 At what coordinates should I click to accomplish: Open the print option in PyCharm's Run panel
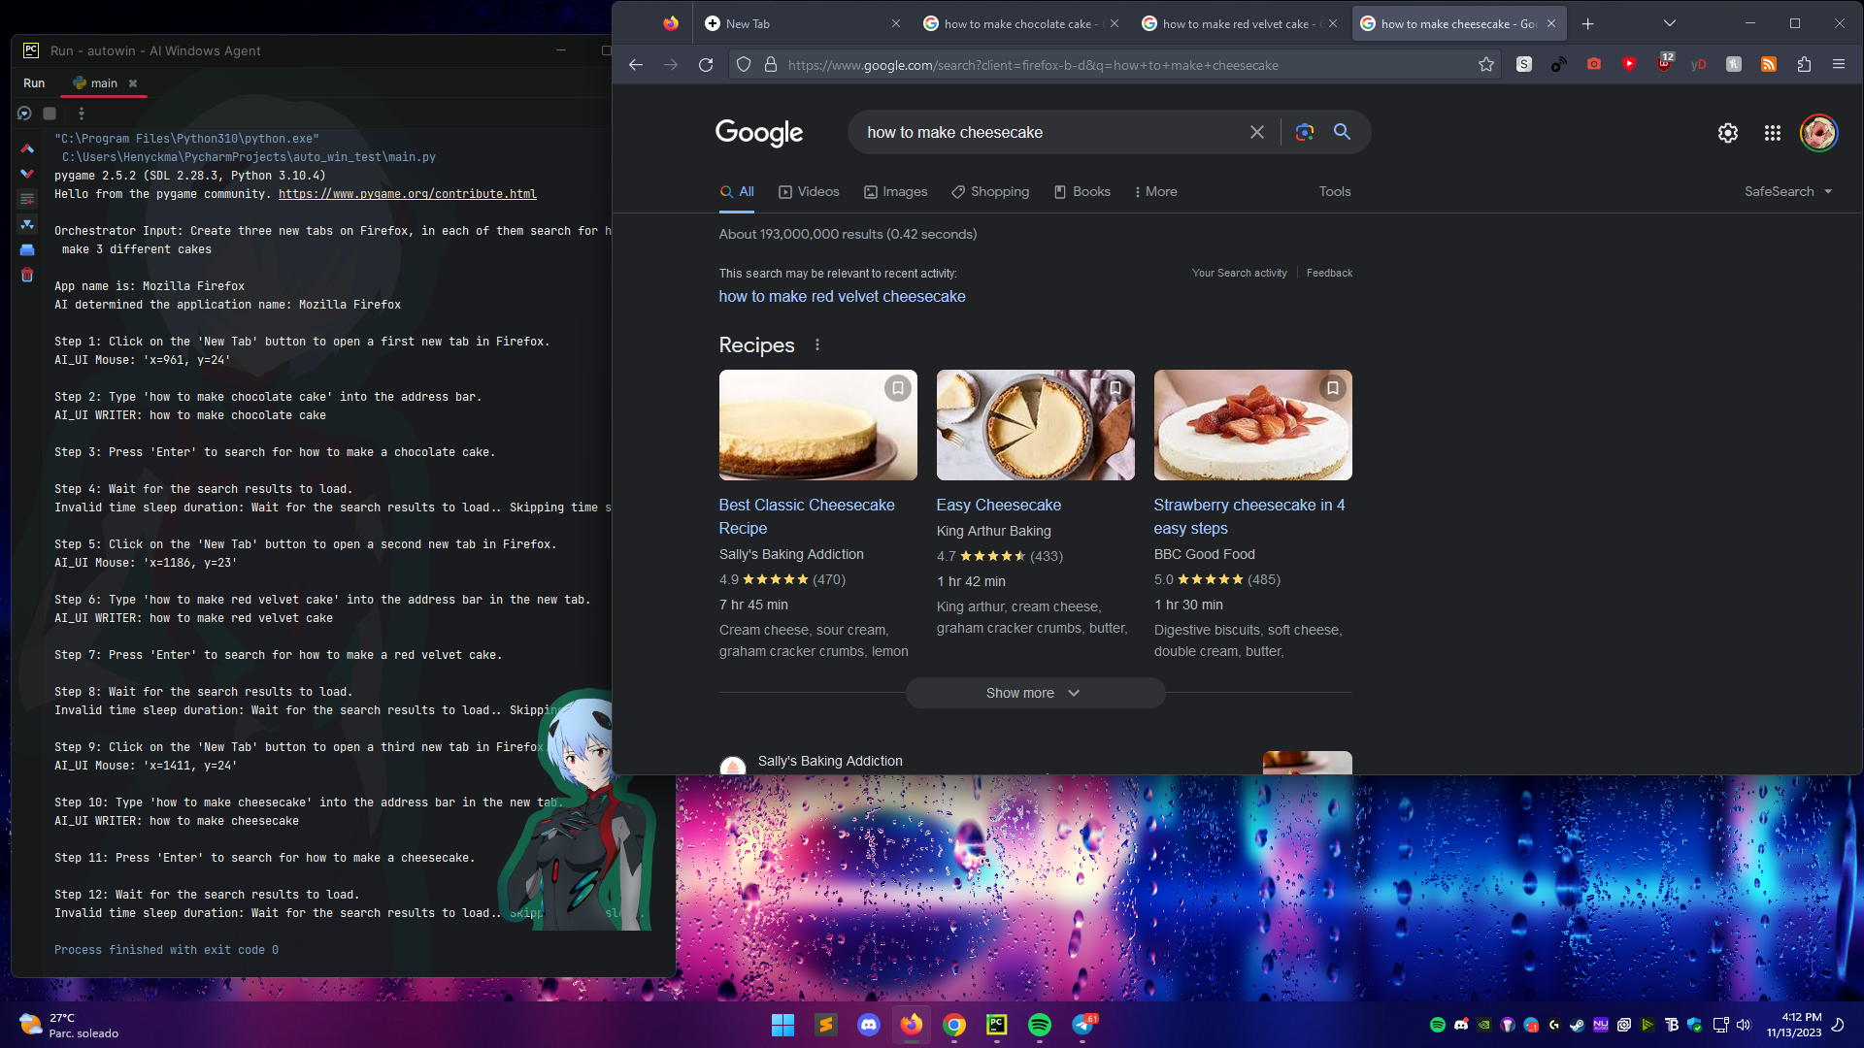[27, 249]
